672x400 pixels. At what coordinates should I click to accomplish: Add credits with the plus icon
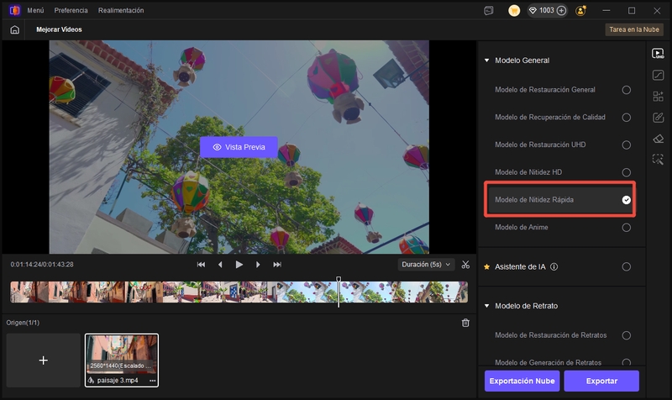pyautogui.click(x=561, y=11)
